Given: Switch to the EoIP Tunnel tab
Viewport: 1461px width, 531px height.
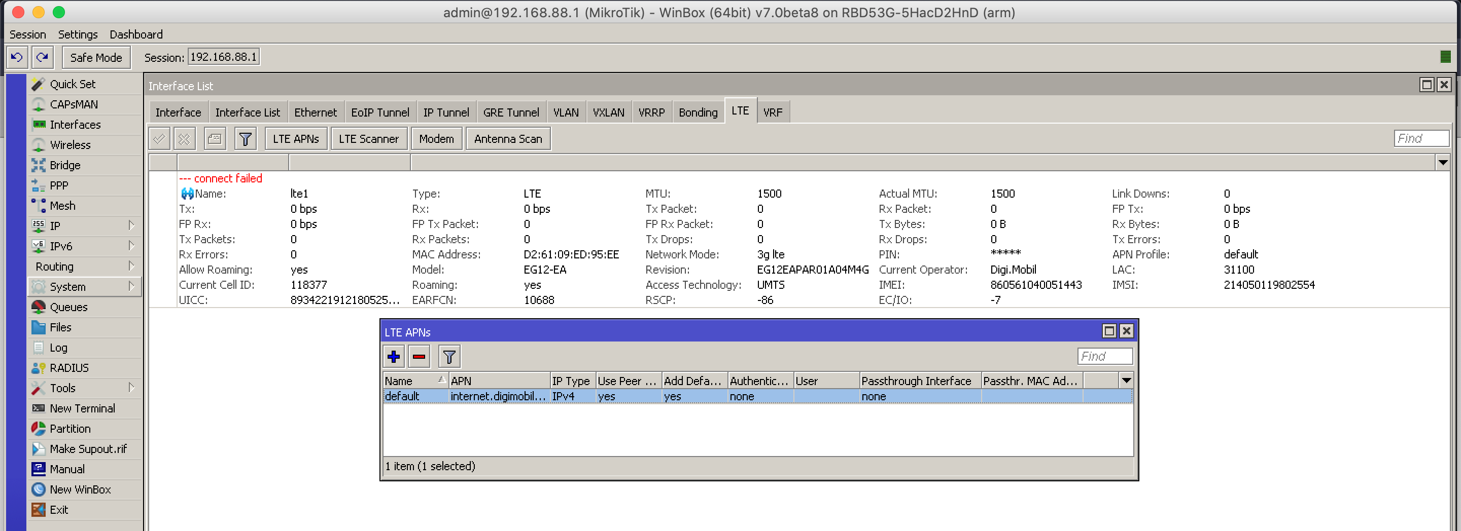Looking at the screenshot, I should tap(380, 112).
